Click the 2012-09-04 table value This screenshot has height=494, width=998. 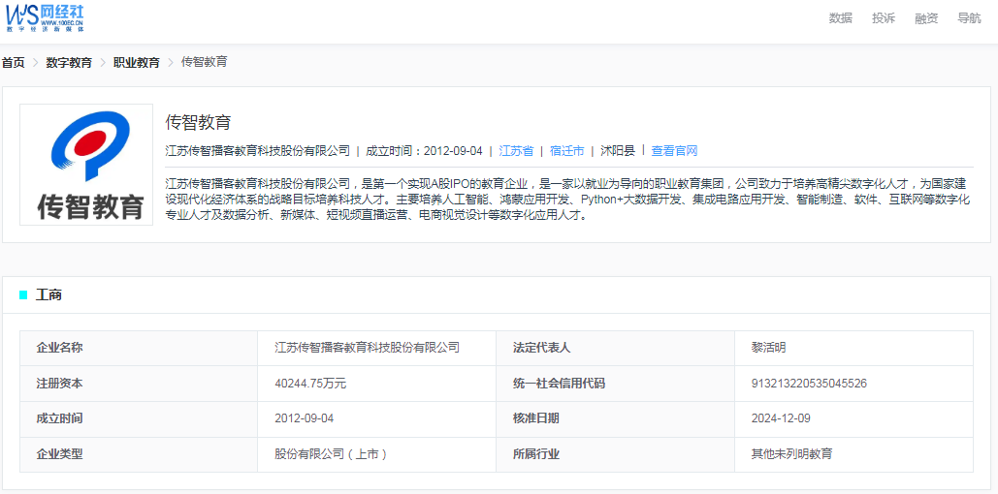305,419
